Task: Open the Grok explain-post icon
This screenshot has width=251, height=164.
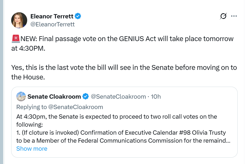Action: coord(223,16)
